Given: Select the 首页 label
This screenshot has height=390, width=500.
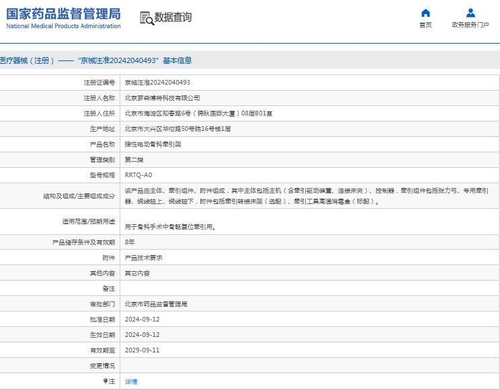Looking at the screenshot, I should pyautogui.click(x=425, y=25).
